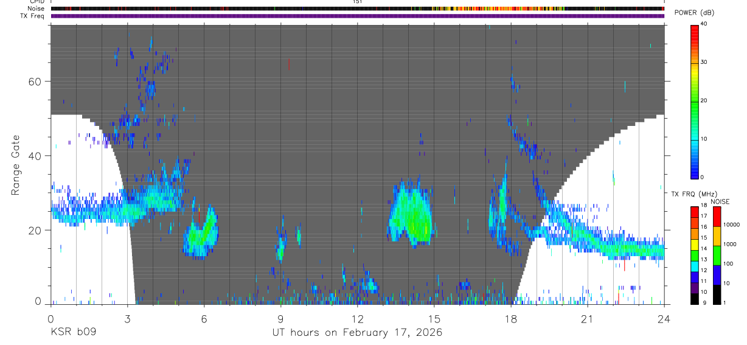This screenshot has height=345, width=747.
Task: Click the purple TX Freq strip
Action: coord(357,16)
